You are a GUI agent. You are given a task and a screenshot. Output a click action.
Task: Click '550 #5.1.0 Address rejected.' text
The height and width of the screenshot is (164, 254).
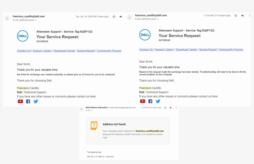click(x=100, y=157)
